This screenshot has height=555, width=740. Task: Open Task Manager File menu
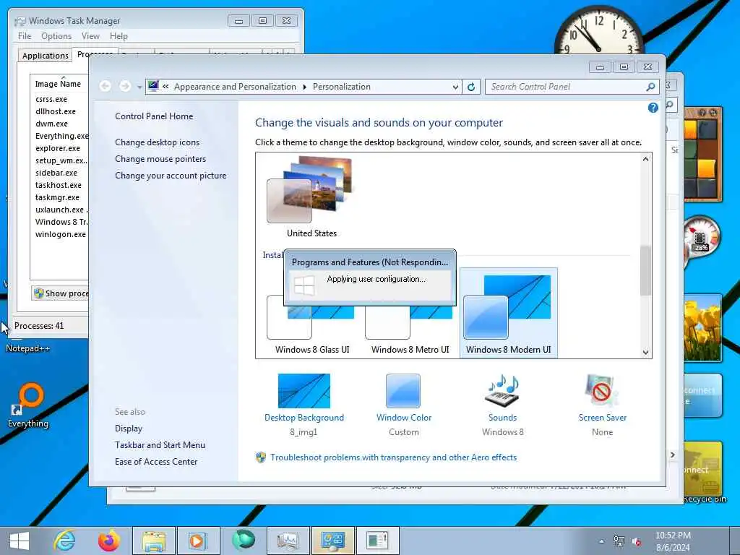(x=25, y=36)
